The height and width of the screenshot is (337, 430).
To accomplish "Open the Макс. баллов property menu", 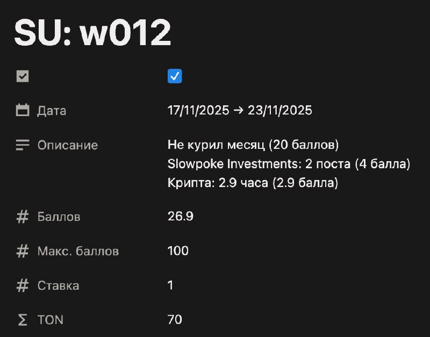I will [x=78, y=251].
